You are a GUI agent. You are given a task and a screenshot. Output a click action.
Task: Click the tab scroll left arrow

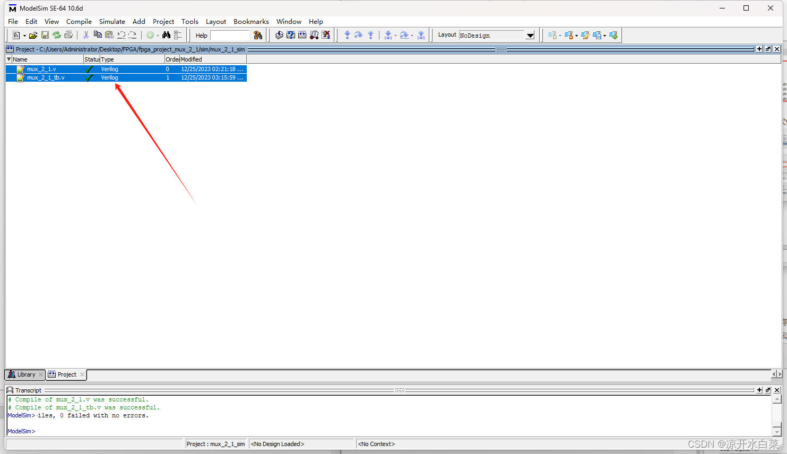[774, 374]
